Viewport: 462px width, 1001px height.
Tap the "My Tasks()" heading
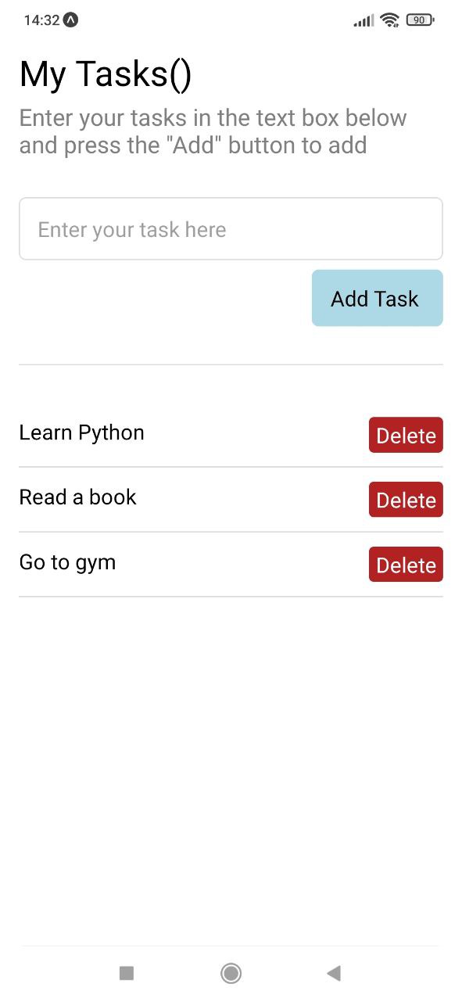pos(106,74)
